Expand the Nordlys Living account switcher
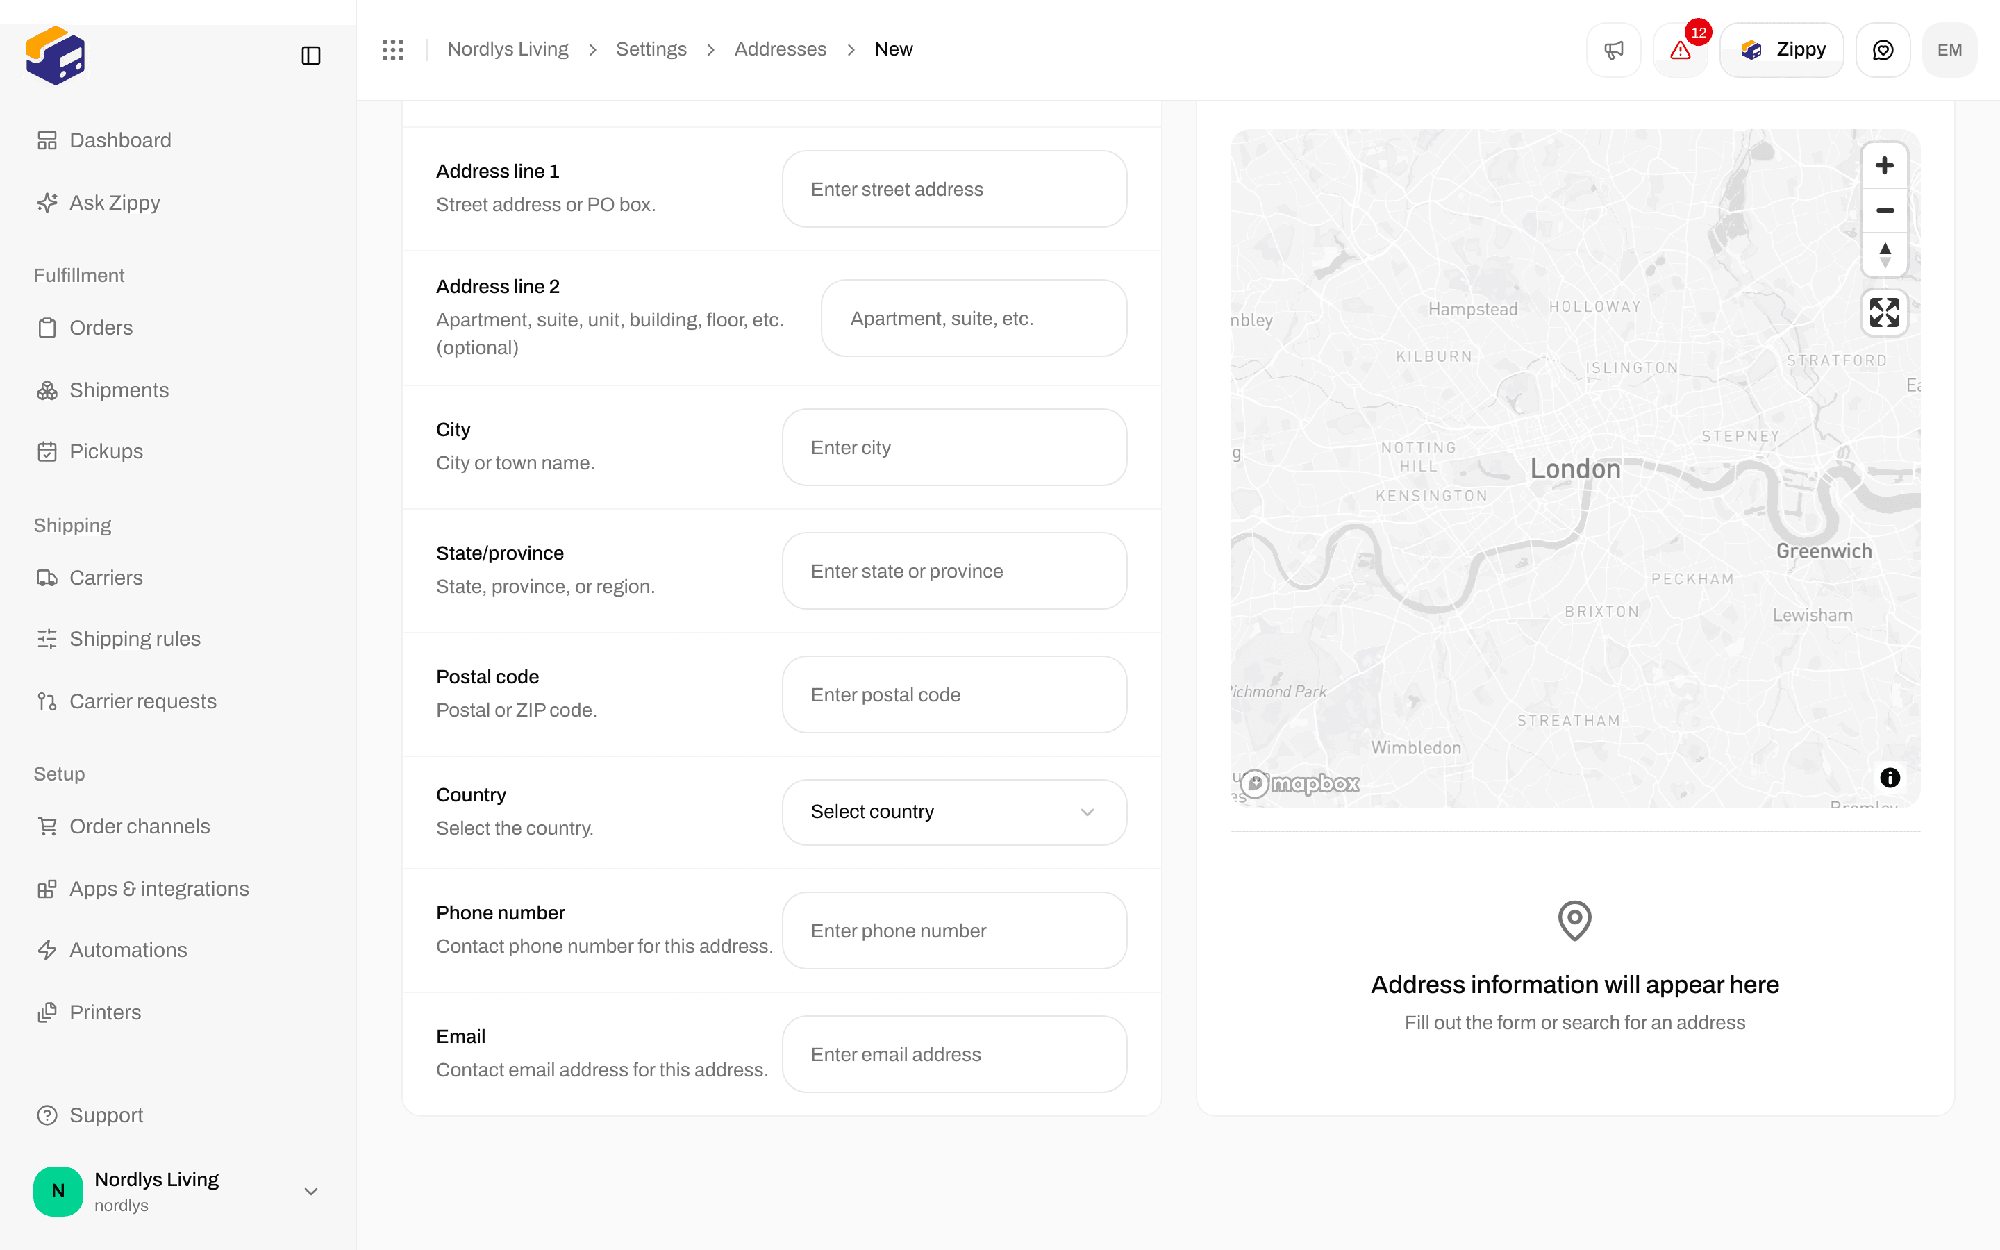This screenshot has height=1250, width=2000. click(178, 1191)
